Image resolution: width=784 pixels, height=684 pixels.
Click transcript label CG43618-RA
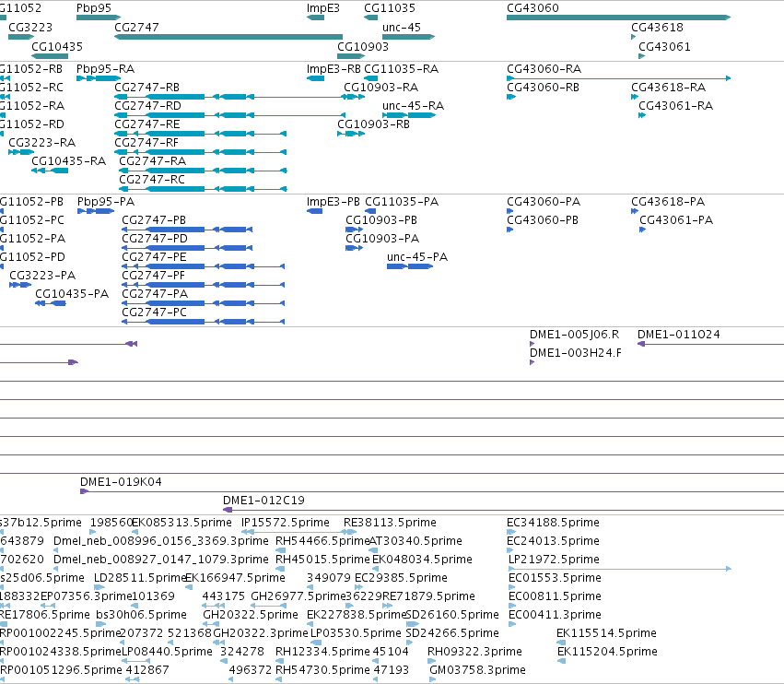669,88
